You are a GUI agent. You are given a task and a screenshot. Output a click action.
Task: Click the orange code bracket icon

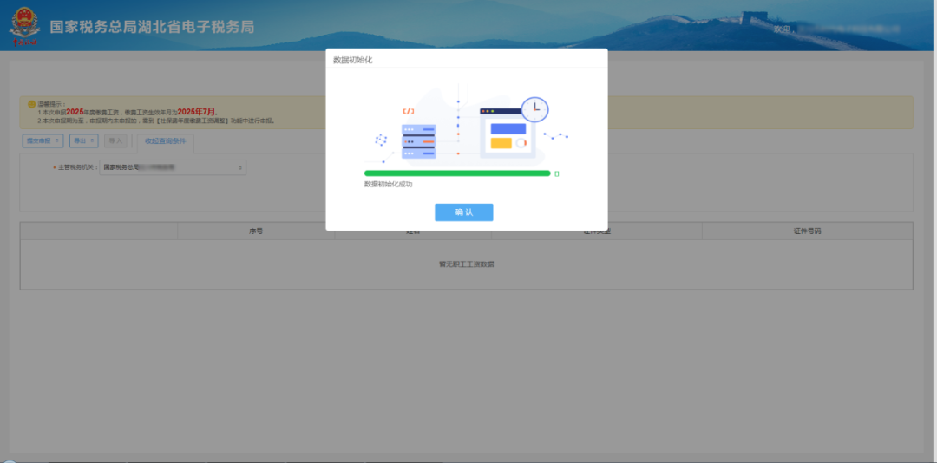click(x=408, y=111)
